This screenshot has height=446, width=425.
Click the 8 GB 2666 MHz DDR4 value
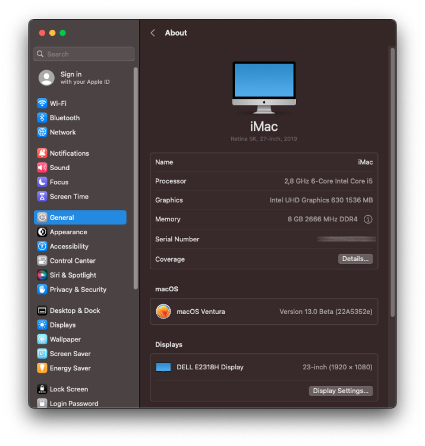pos(322,219)
